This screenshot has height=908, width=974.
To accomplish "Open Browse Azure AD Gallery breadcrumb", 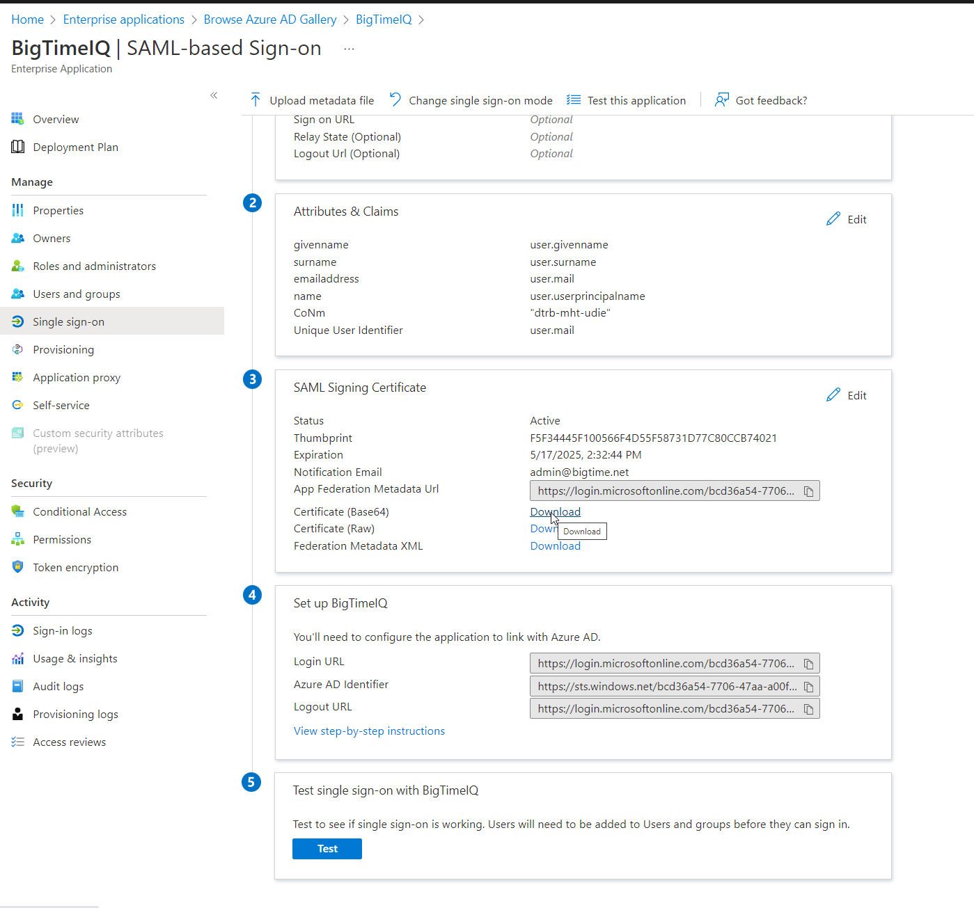I will [x=270, y=19].
